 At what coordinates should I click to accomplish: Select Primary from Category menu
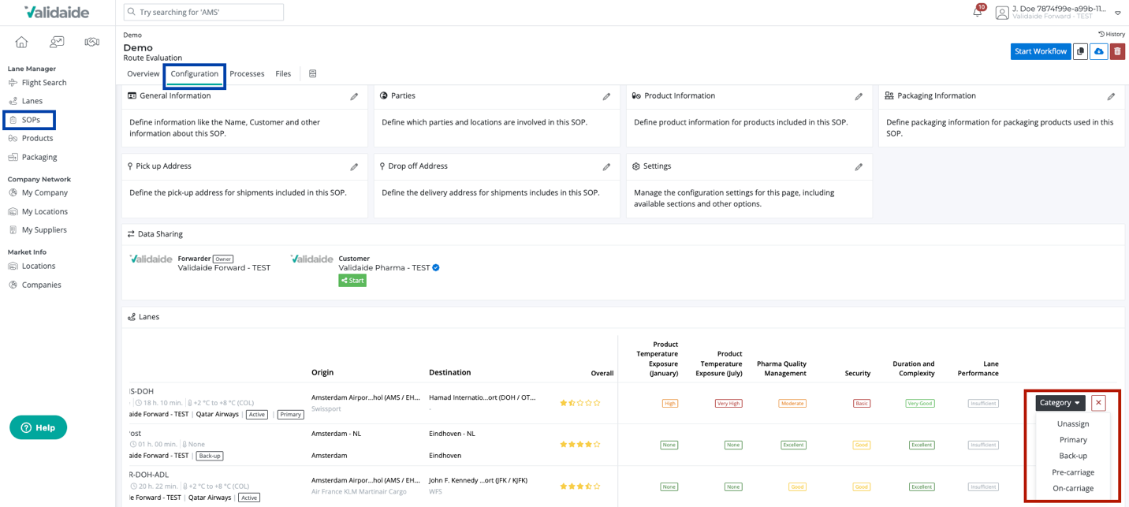tap(1073, 440)
